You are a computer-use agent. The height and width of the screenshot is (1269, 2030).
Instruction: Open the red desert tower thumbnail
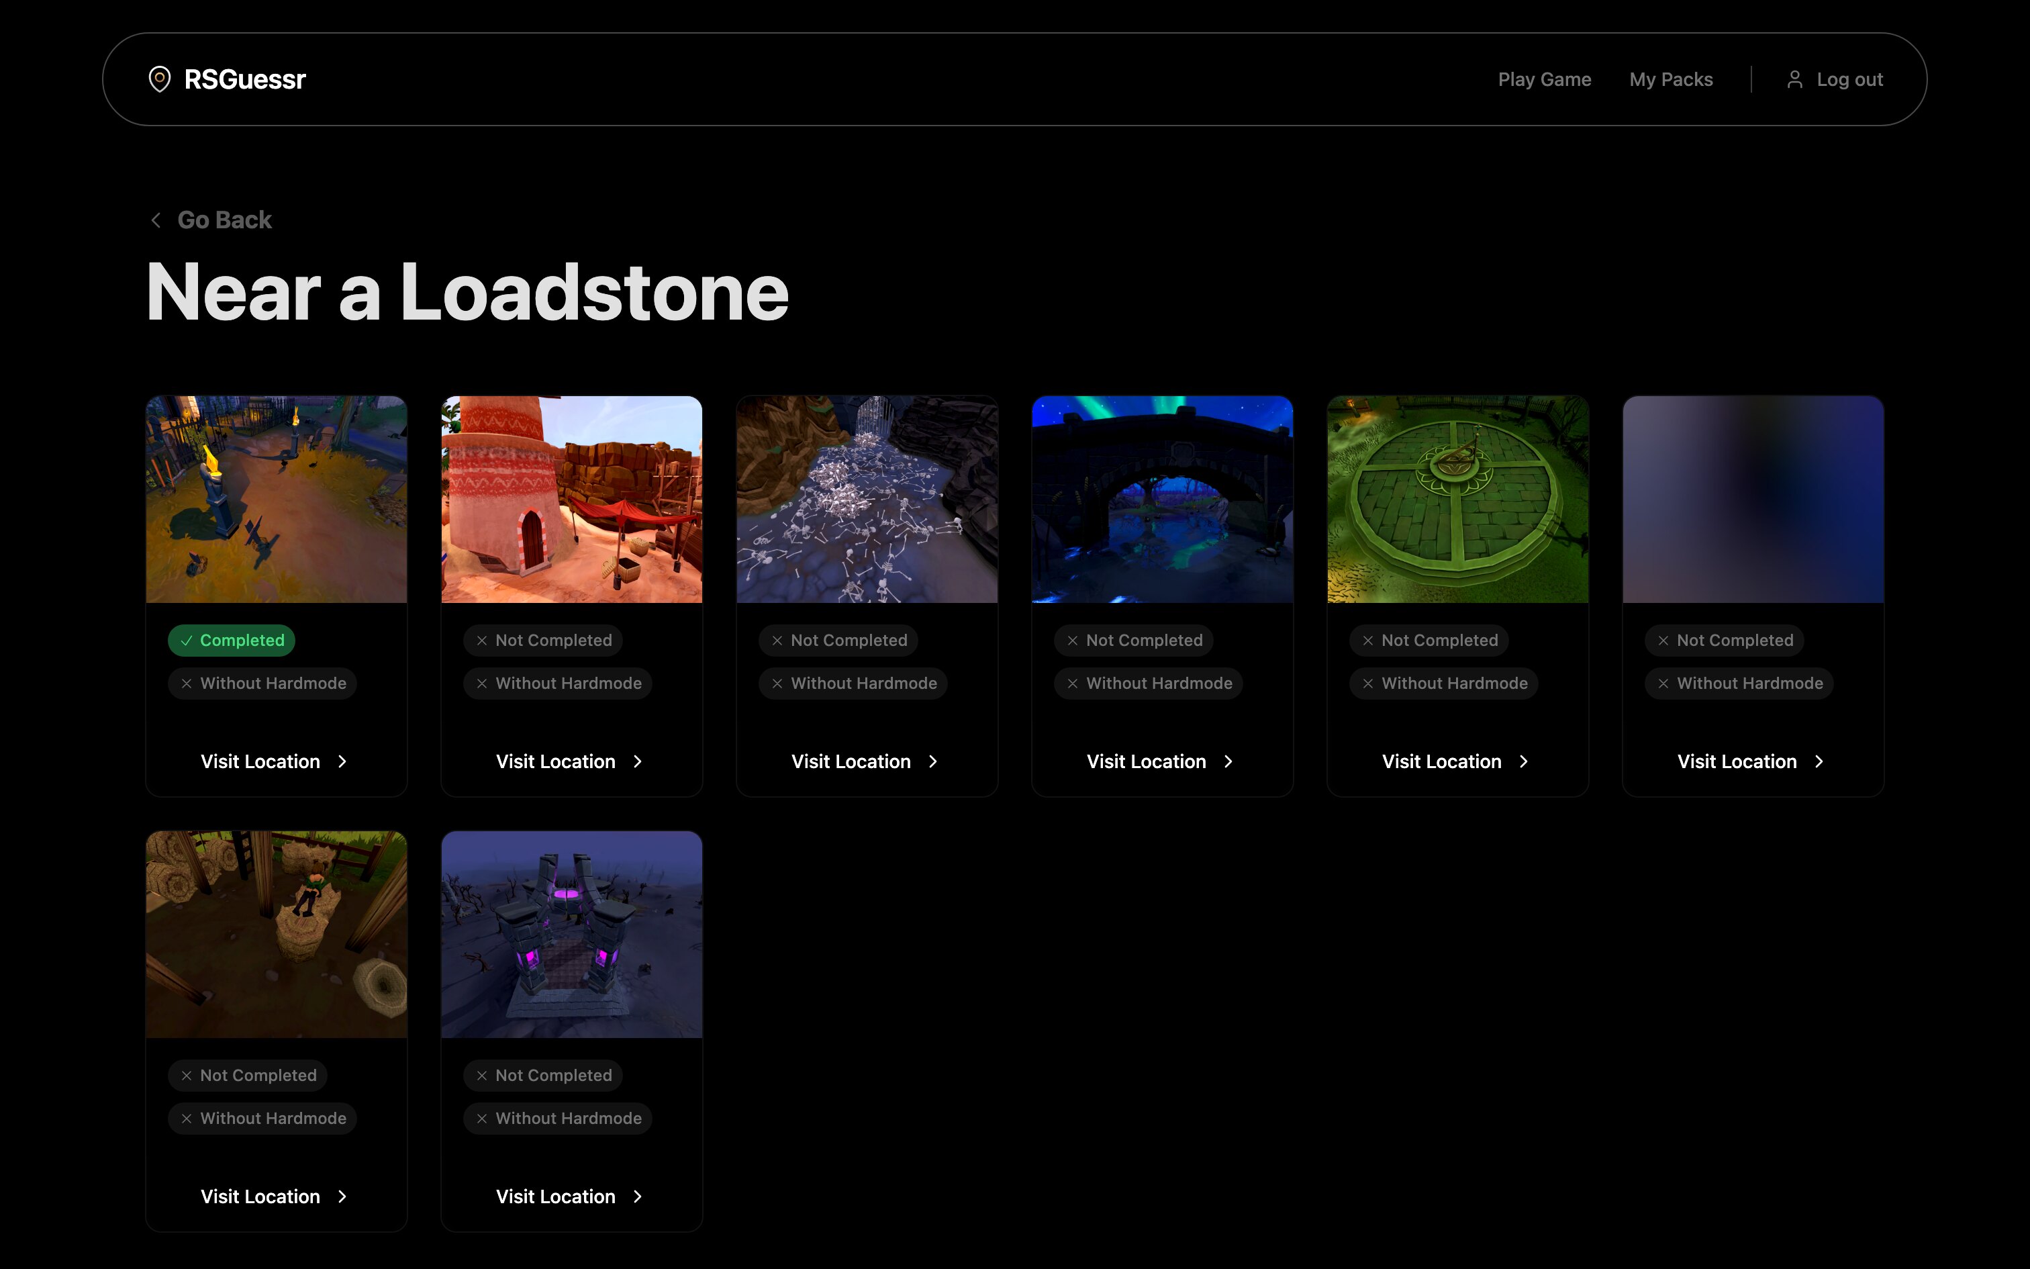(572, 500)
